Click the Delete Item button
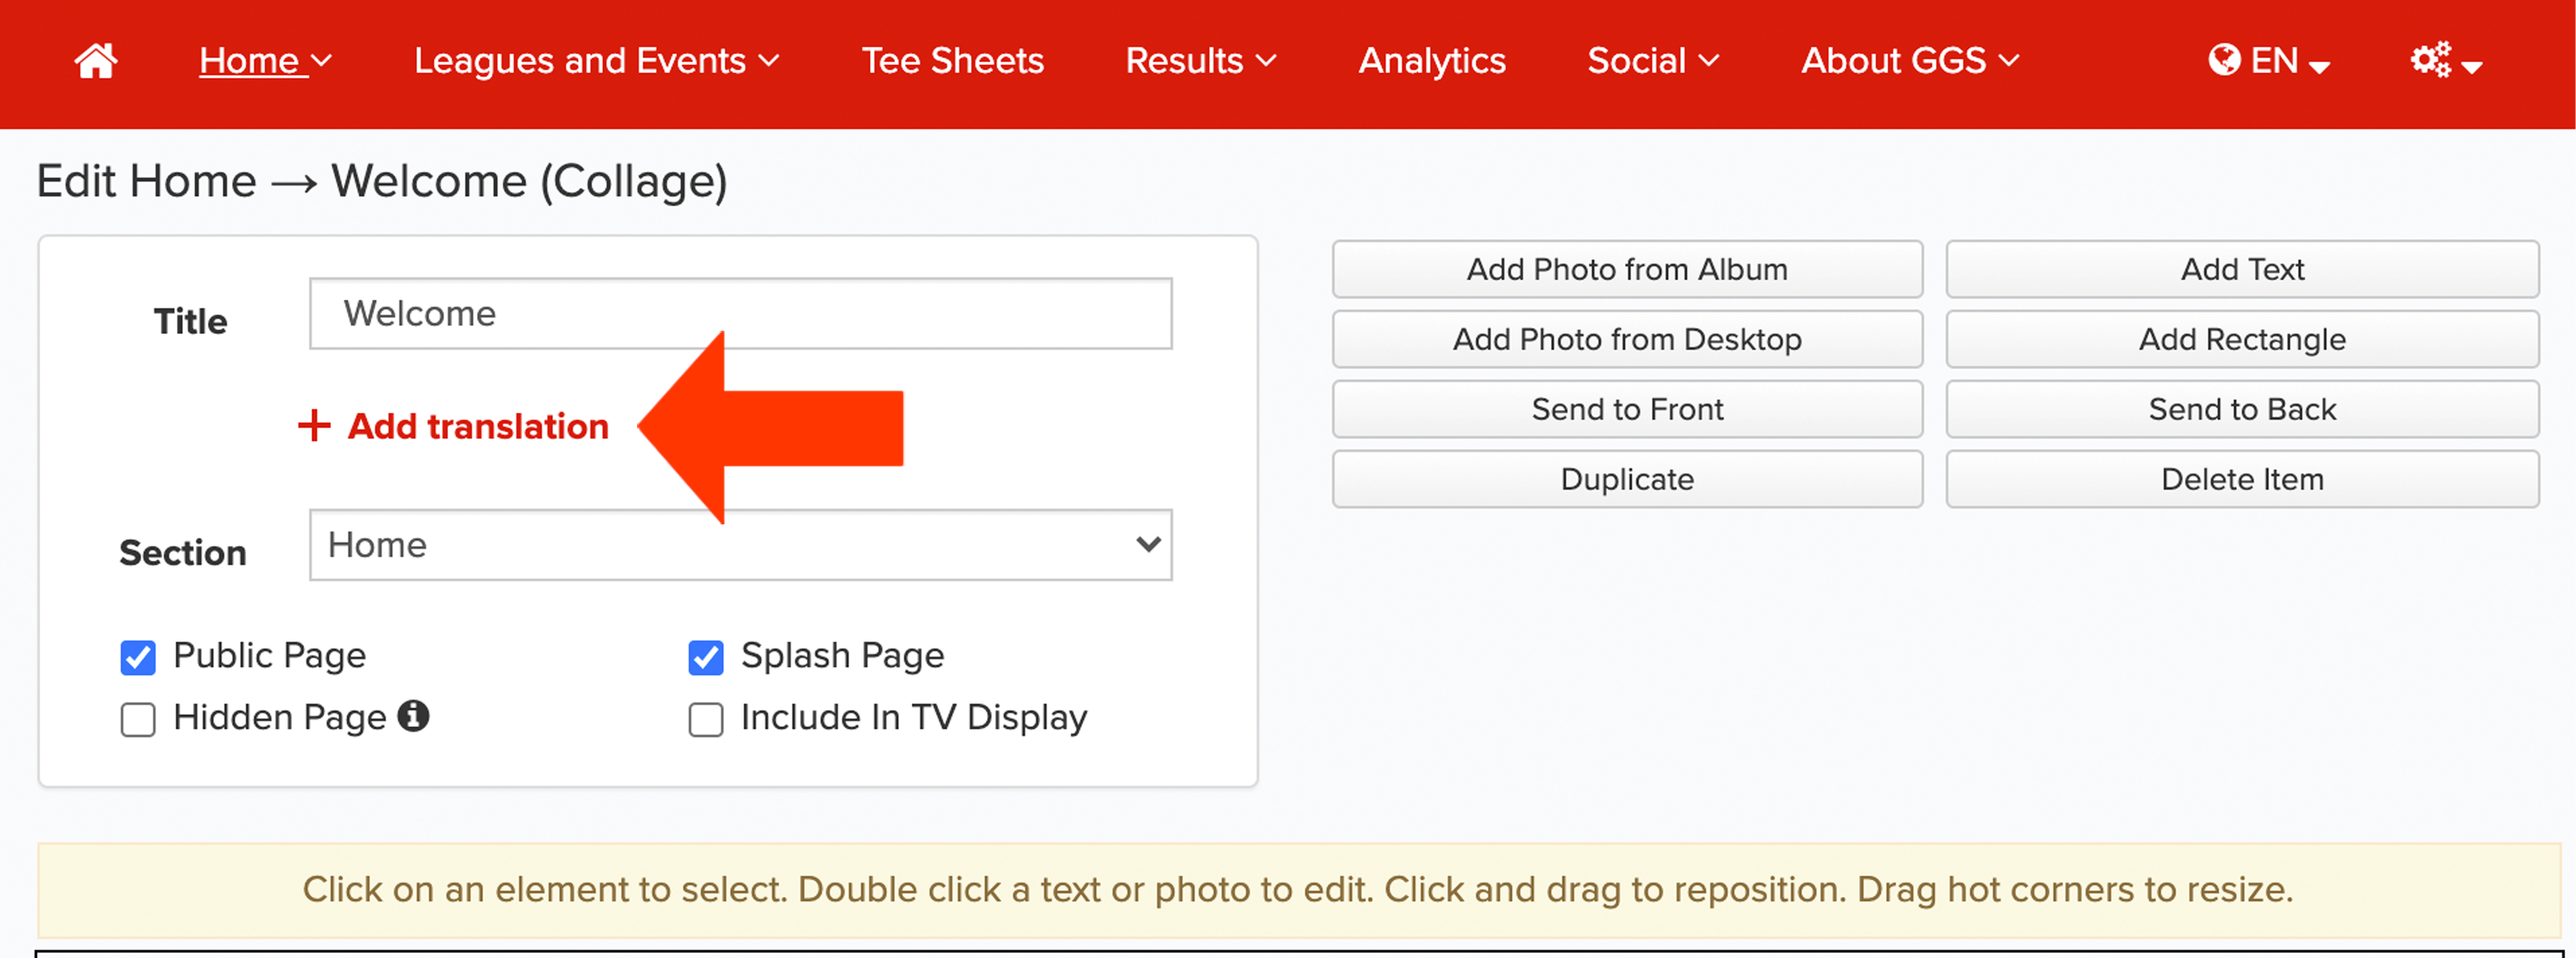This screenshot has width=2576, height=958. coord(2242,479)
